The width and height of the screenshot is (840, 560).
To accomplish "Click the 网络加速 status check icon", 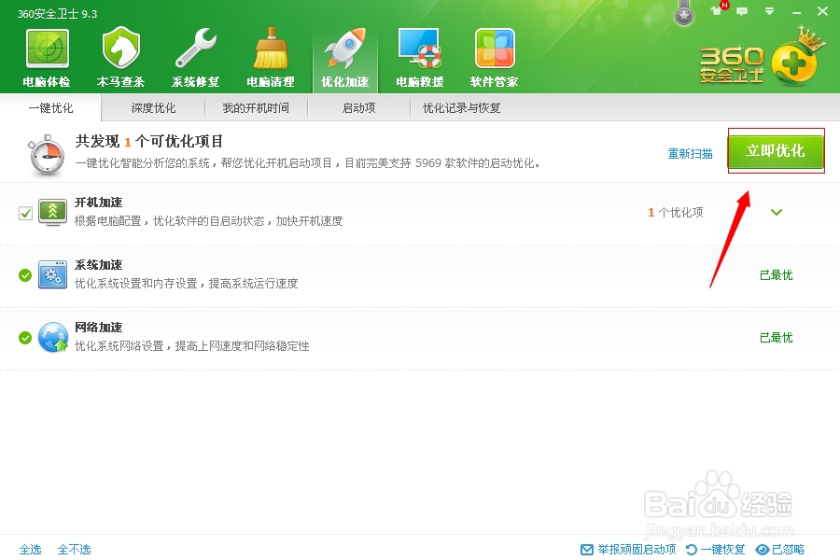I will click(23, 337).
